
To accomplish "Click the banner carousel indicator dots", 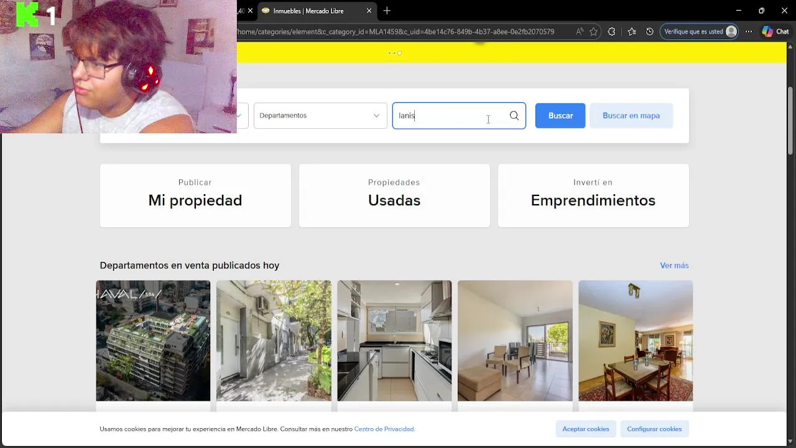I will click(x=394, y=54).
